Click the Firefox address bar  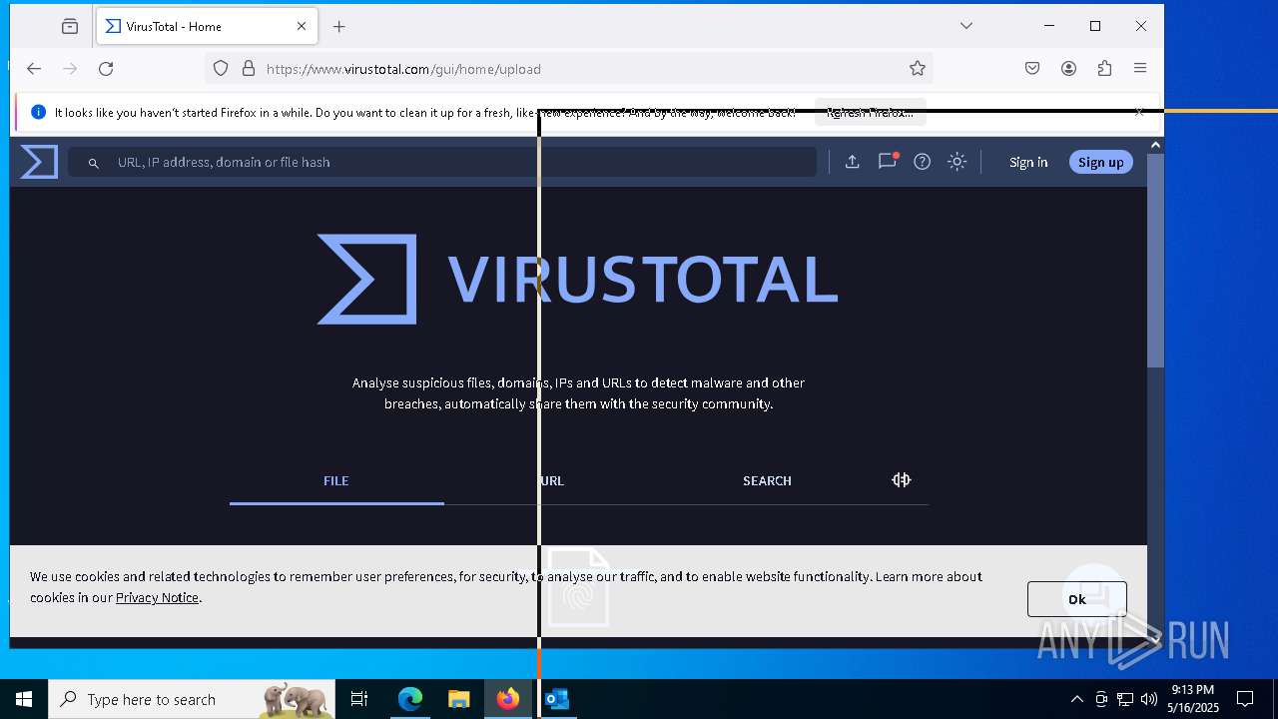coord(569,69)
